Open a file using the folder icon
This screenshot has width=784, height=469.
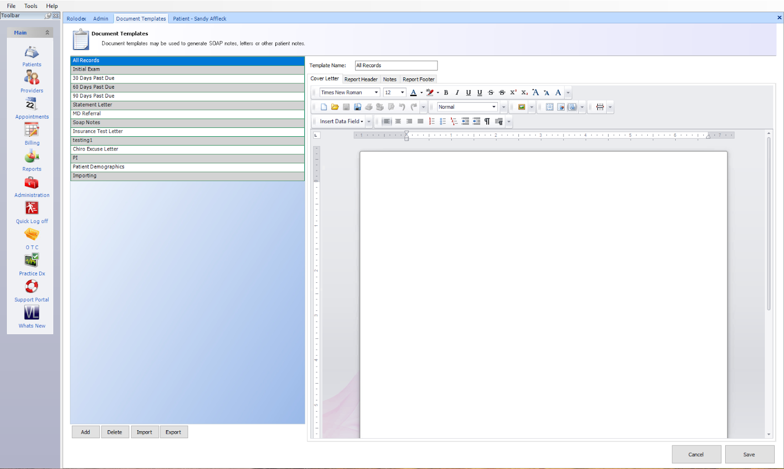335,107
